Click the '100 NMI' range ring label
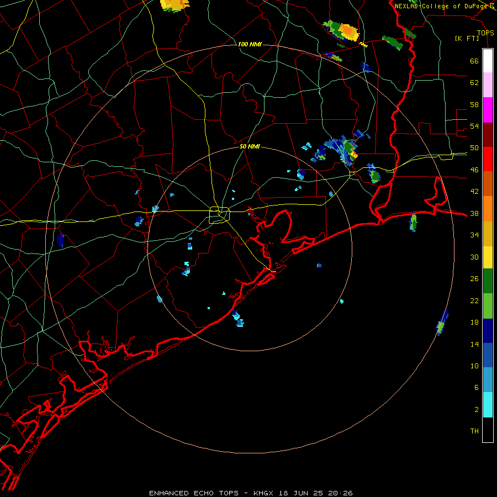497x497 pixels. point(250,44)
